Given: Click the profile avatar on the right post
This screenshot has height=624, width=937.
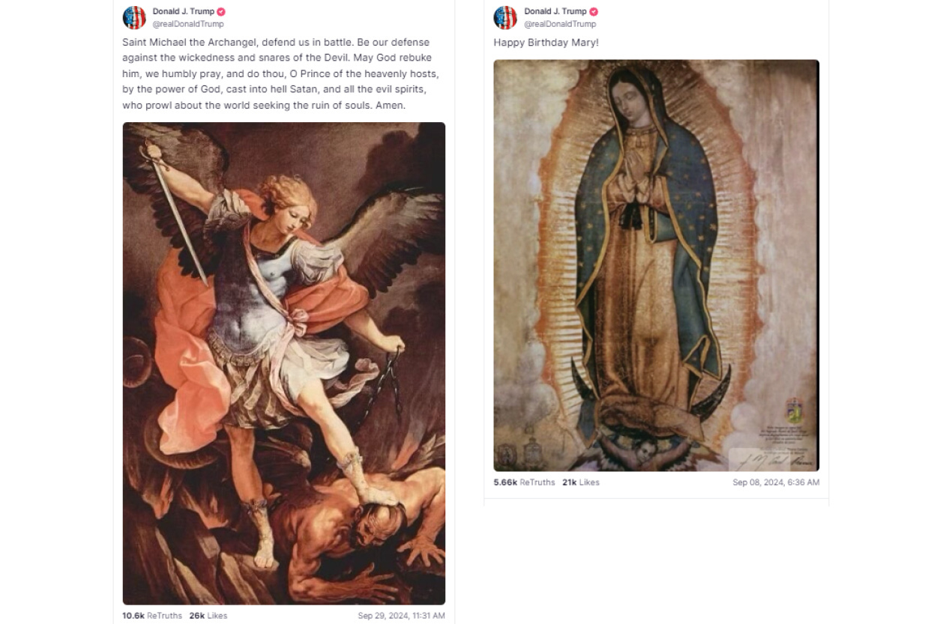Looking at the screenshot, I should point(505,17).
